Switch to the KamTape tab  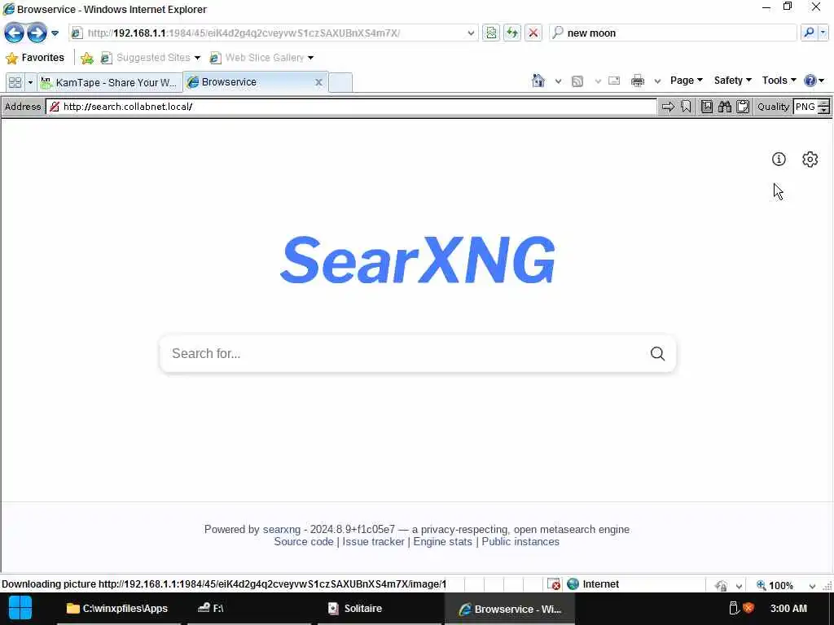point(110,82)
